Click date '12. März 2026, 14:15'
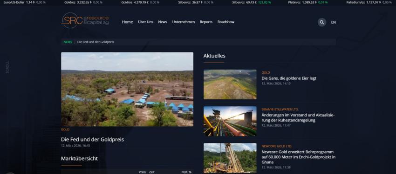The height and width of the screenshot is (174, 396). [276, 84]
